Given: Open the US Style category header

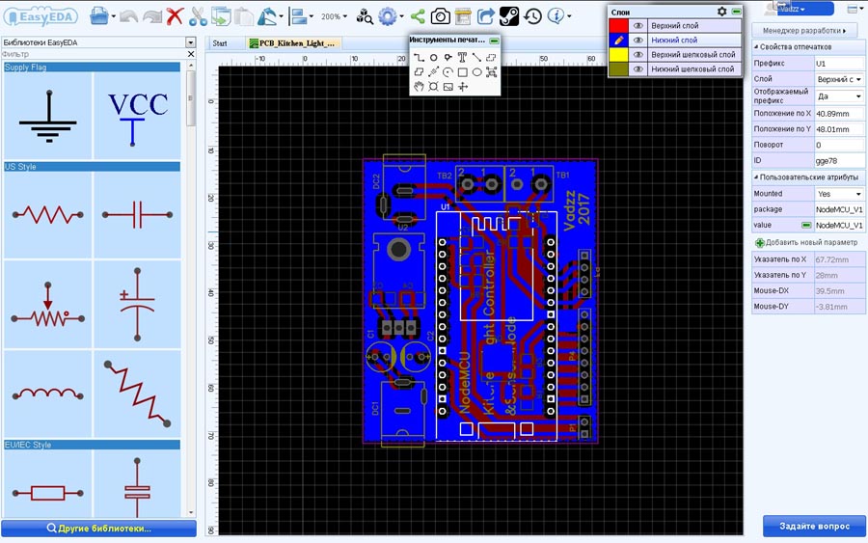Looking at the screenshot, I should (92, 167).
